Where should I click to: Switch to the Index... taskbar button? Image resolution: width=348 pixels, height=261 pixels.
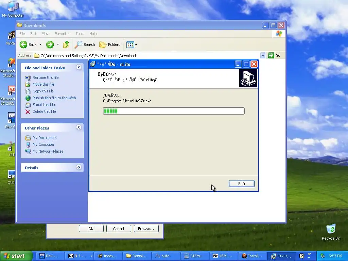click(108, 256)
